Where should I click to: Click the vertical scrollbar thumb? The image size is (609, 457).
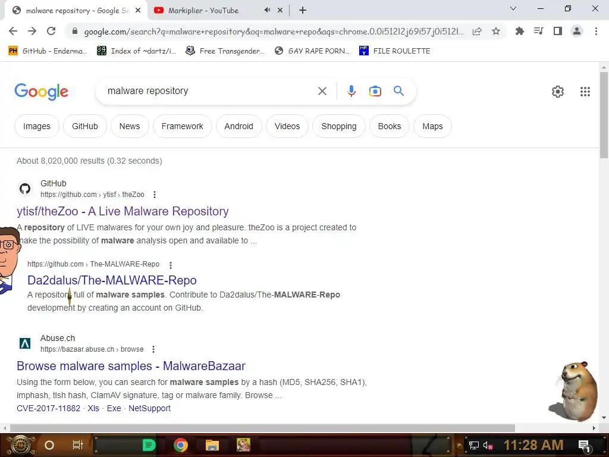(x=604, y=115)
